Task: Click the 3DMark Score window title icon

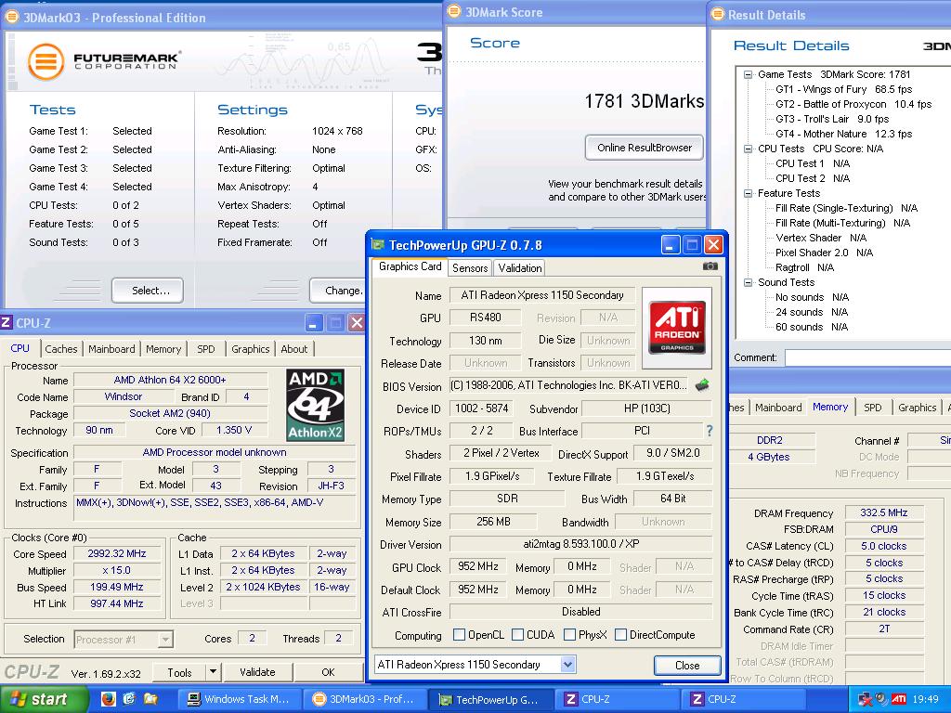Action: (x=454, y=11)
